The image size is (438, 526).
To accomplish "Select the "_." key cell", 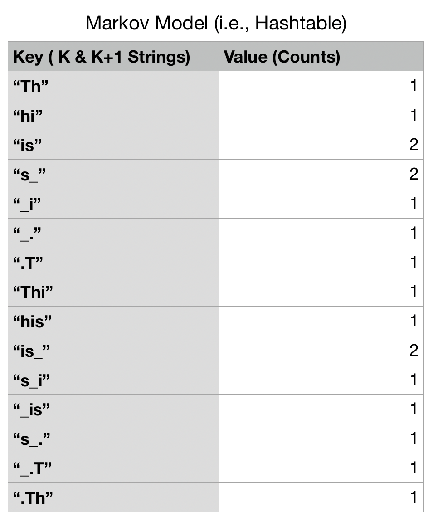I will [27, 233].
